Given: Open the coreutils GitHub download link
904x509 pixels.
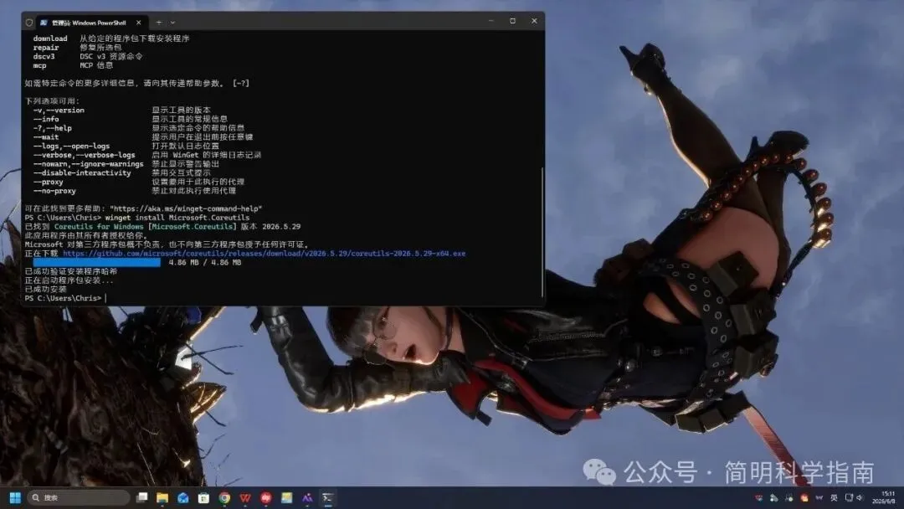Looking at the screenshot, I should click(x=264, y=253).
